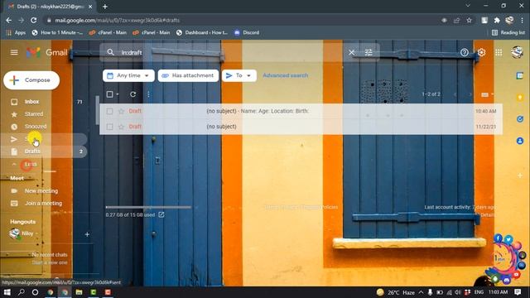Open the 11/22/21 no-subject draft
The height and width of the screenshot is (298, 530).
pyautogui.click(x=301, y=127)
